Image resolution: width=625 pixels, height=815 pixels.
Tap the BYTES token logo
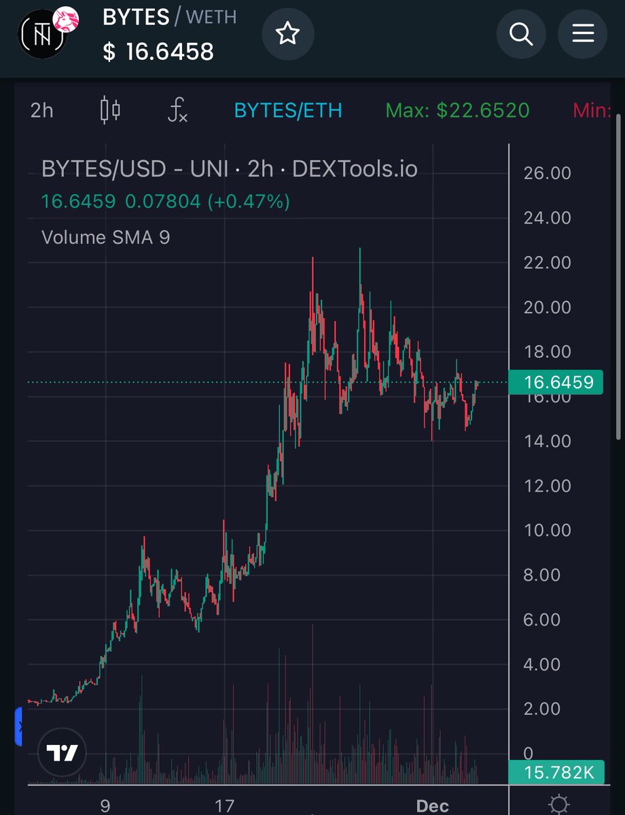[44, 35]
